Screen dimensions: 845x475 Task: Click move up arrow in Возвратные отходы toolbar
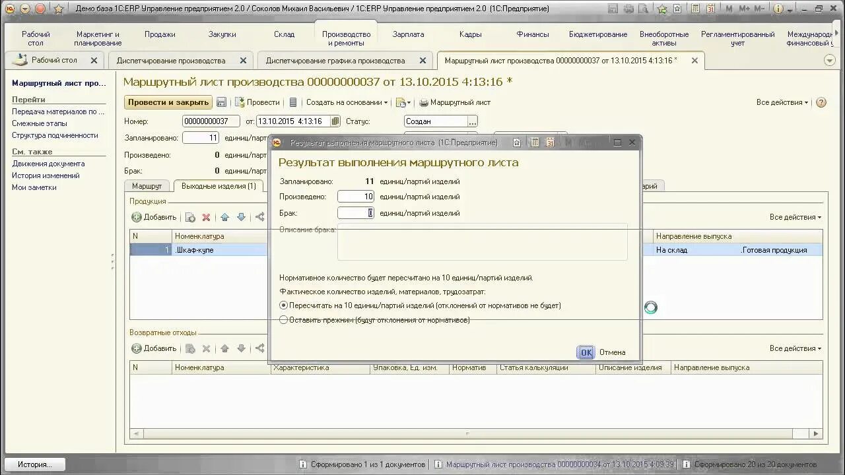pos(224,348)
